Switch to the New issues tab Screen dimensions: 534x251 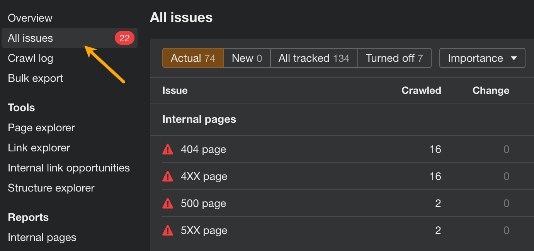pos(247,58)
